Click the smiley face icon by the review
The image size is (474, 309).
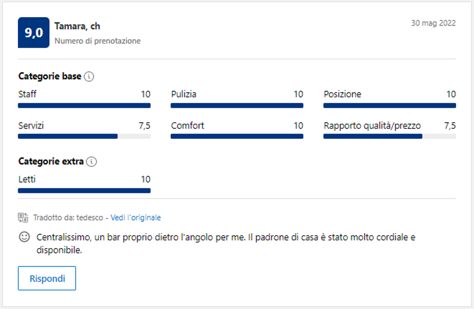[x=24, y=237]
